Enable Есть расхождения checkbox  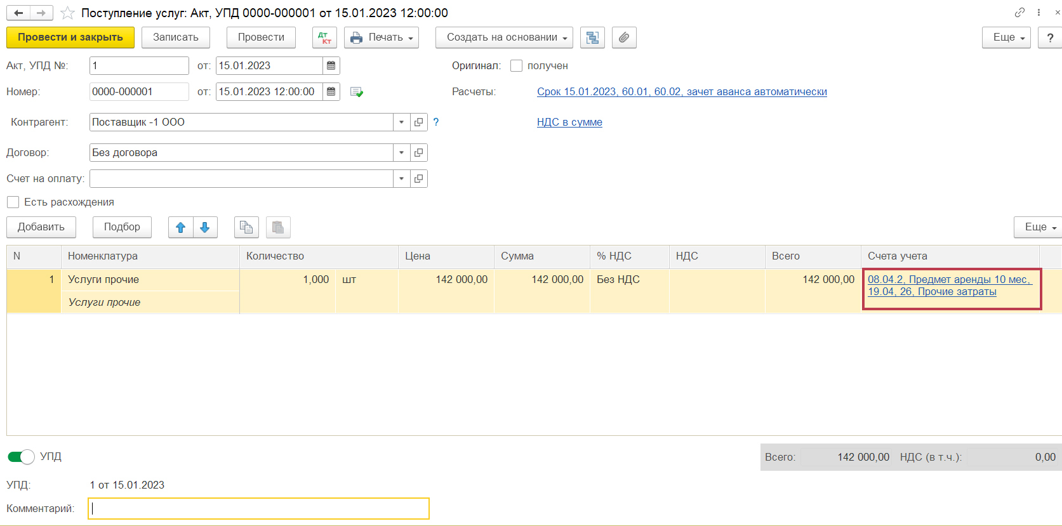coord(13,202)
